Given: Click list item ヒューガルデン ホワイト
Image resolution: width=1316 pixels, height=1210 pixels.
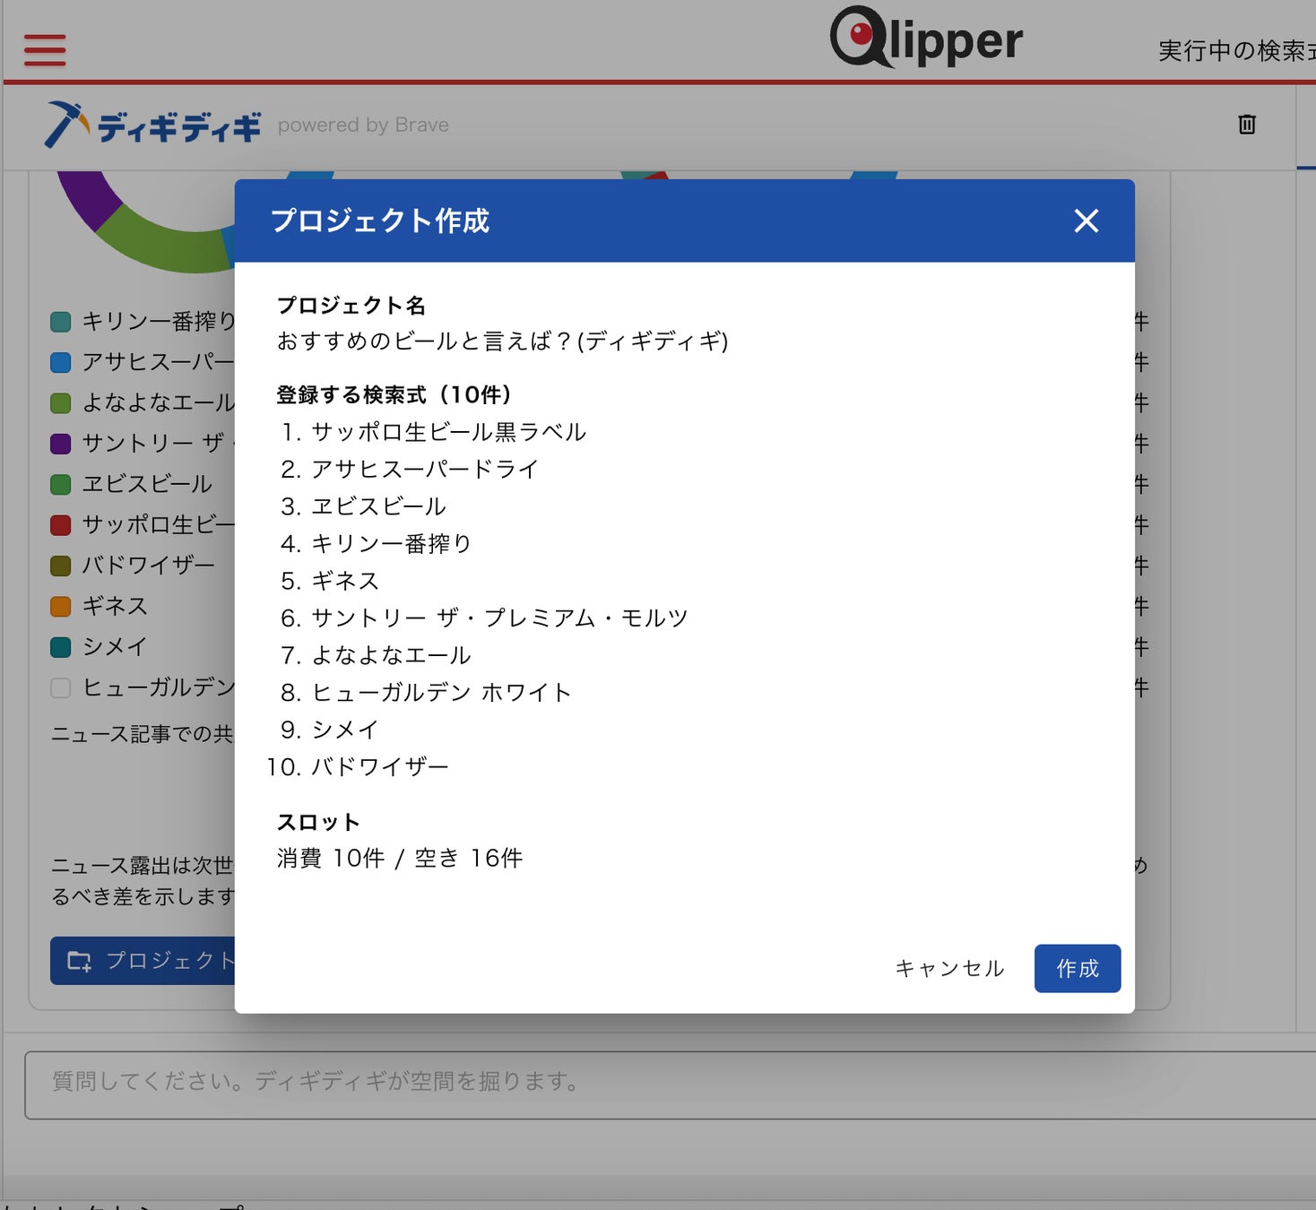Looking at the screenshot, I should click(441, 692).
